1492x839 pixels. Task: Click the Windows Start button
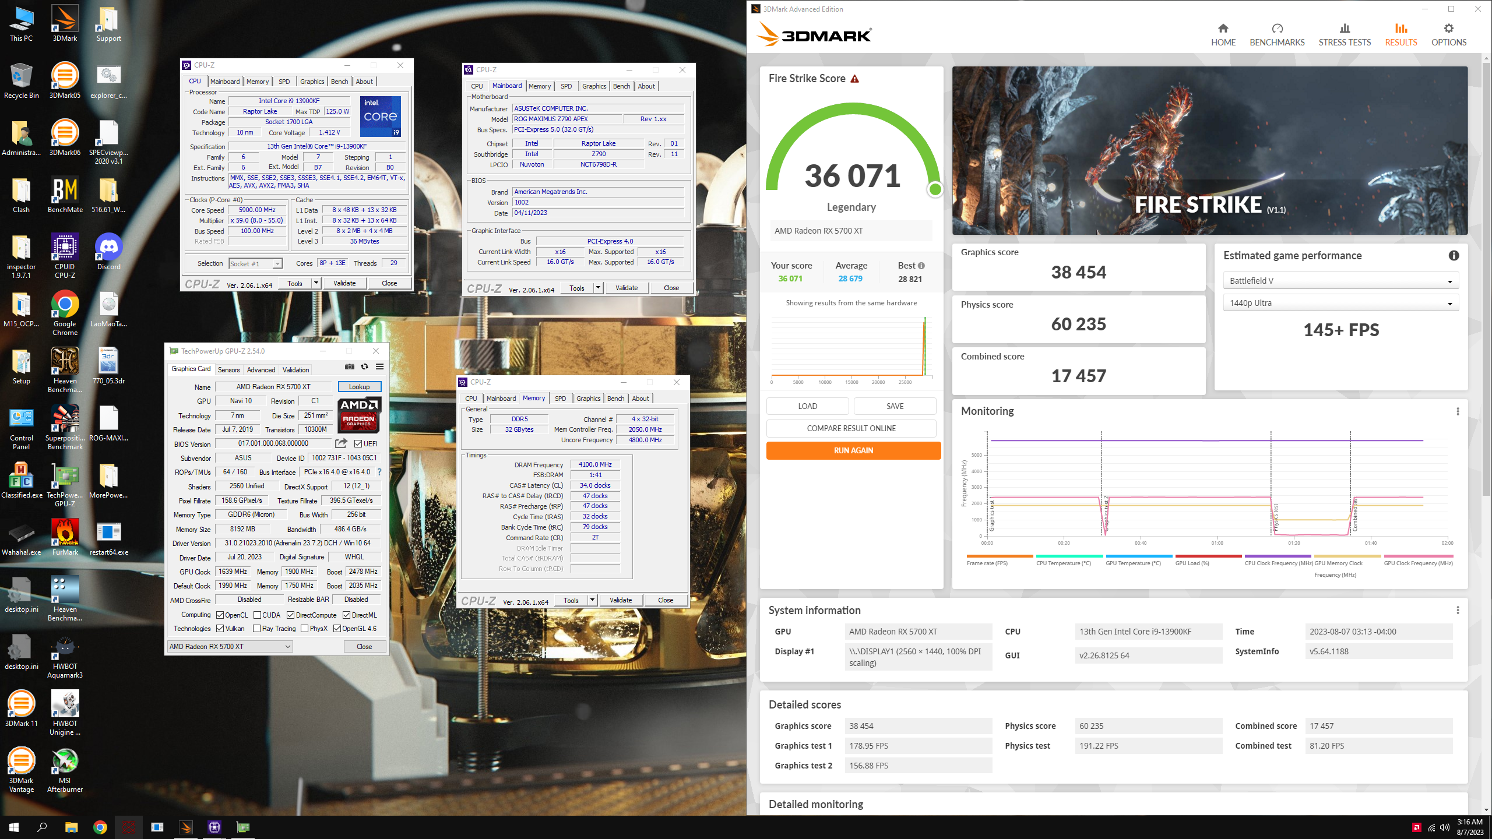[14, 827]
